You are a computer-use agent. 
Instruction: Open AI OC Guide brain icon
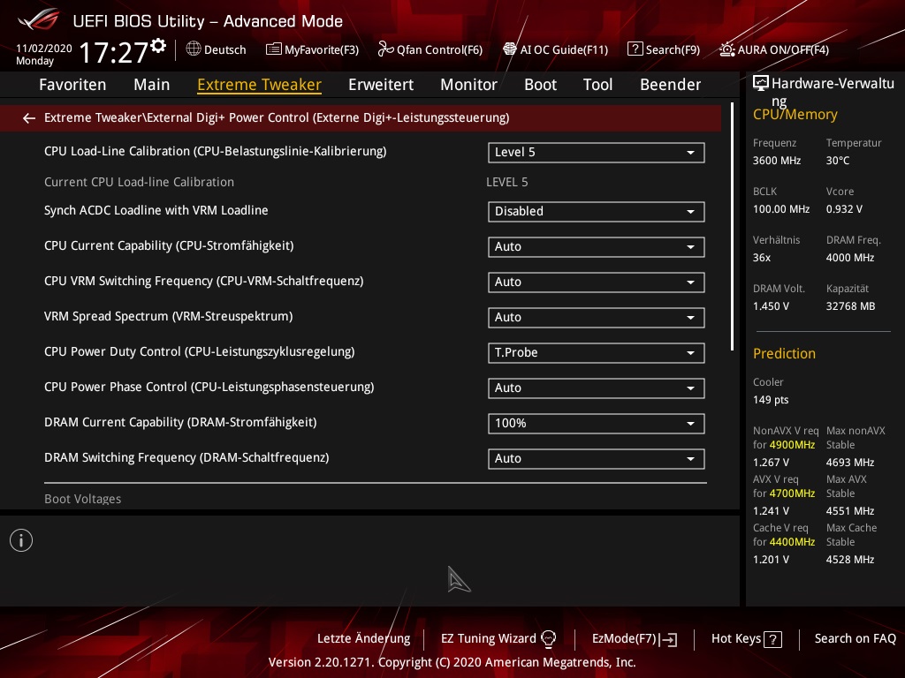(x=510, y=49)
